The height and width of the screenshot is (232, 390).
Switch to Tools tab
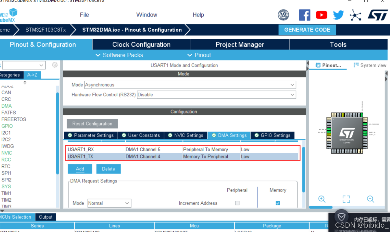[x=338, y=45]
